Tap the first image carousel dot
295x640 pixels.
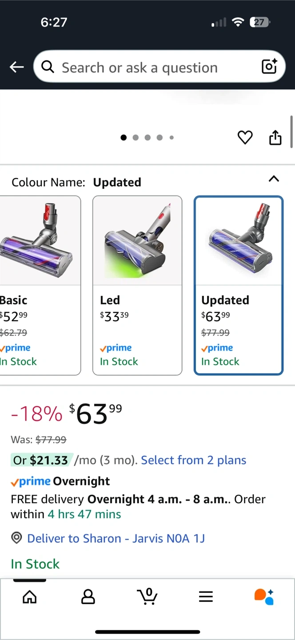124,138
